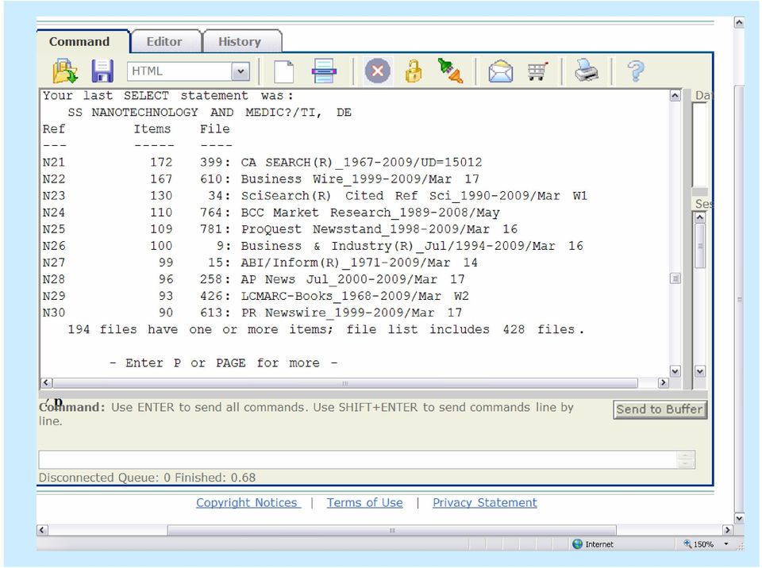Click the envelope email icon
Screen dimensions: 762x568
point(501,71)
